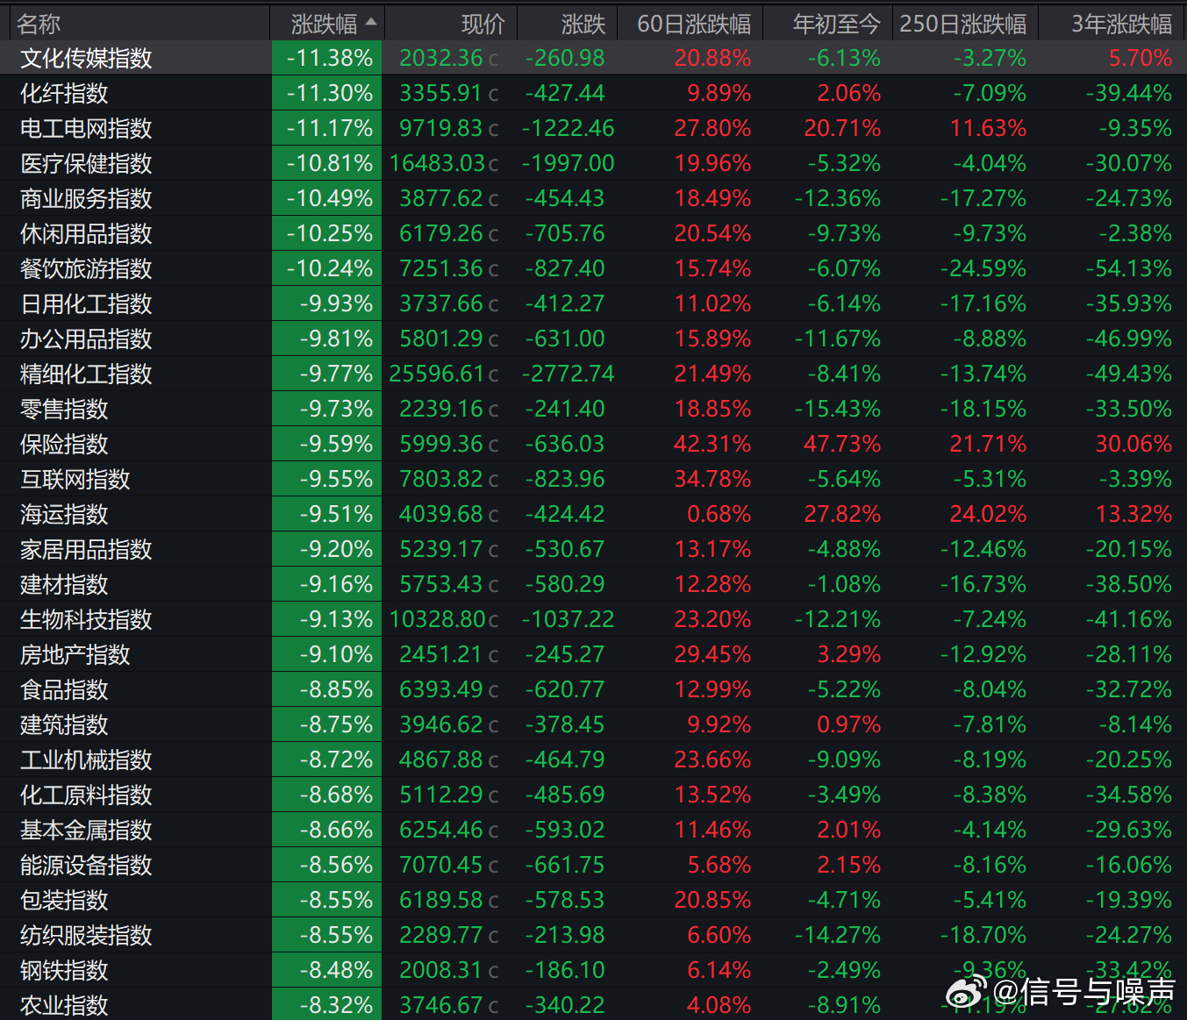Screen dimensions: 1187x1020
Task: Select the 医疗保健指数 row name
Action: (x=86, y=163)
